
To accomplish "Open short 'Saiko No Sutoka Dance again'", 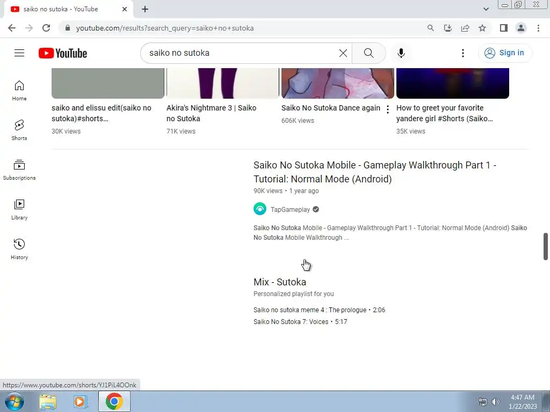I will [x=331, y=108].
